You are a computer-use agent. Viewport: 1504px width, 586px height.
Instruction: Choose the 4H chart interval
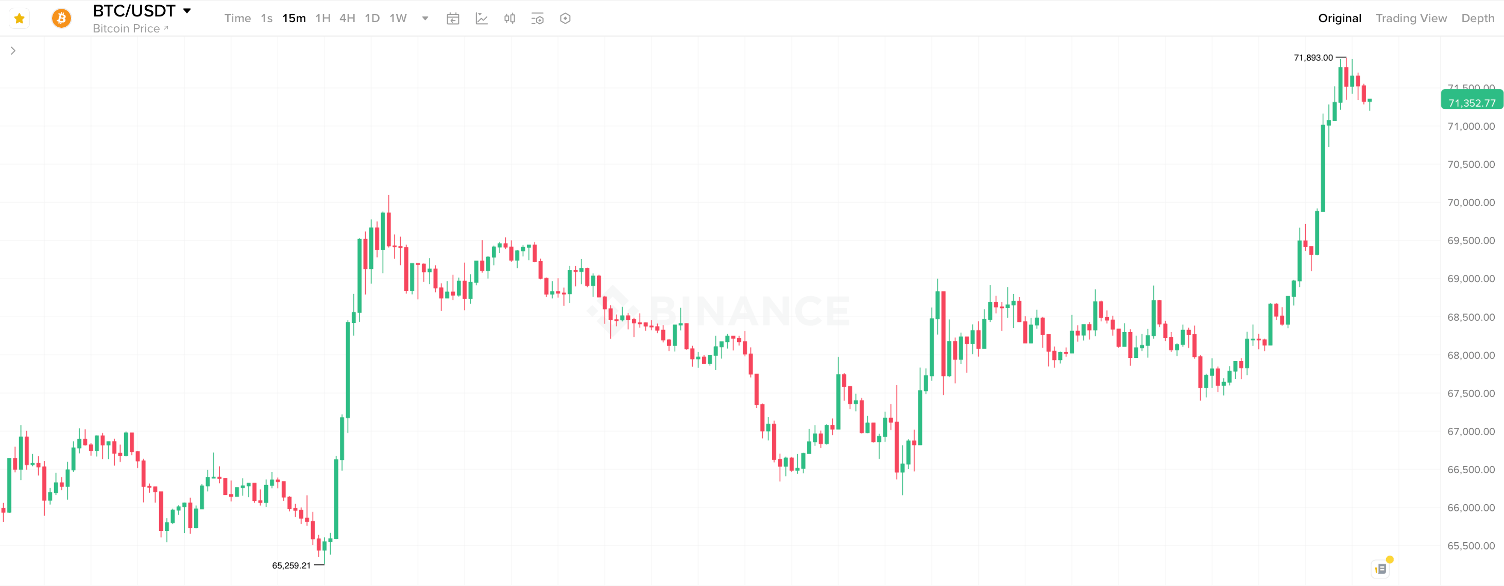[347, 18]
